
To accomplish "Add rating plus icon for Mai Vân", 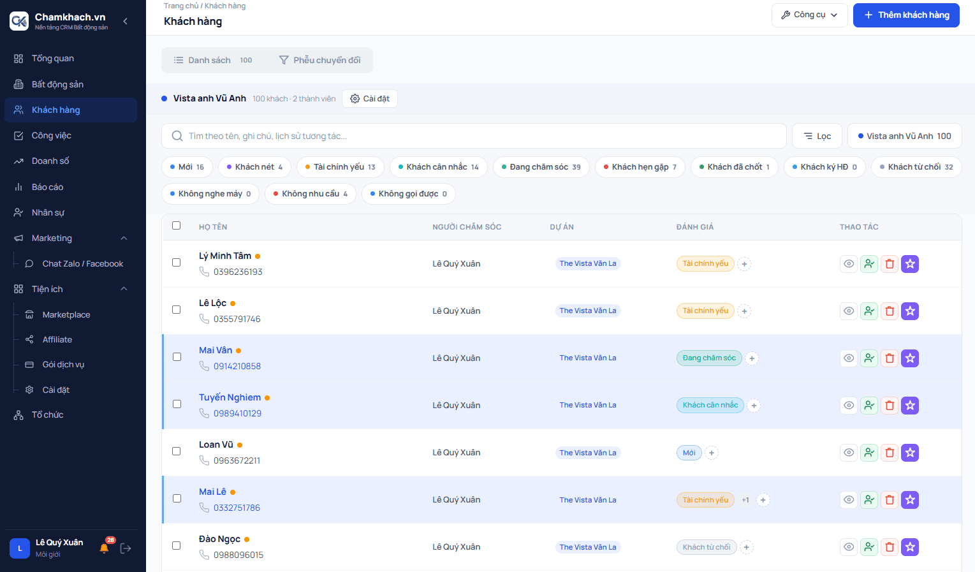I will coord(752,358).
